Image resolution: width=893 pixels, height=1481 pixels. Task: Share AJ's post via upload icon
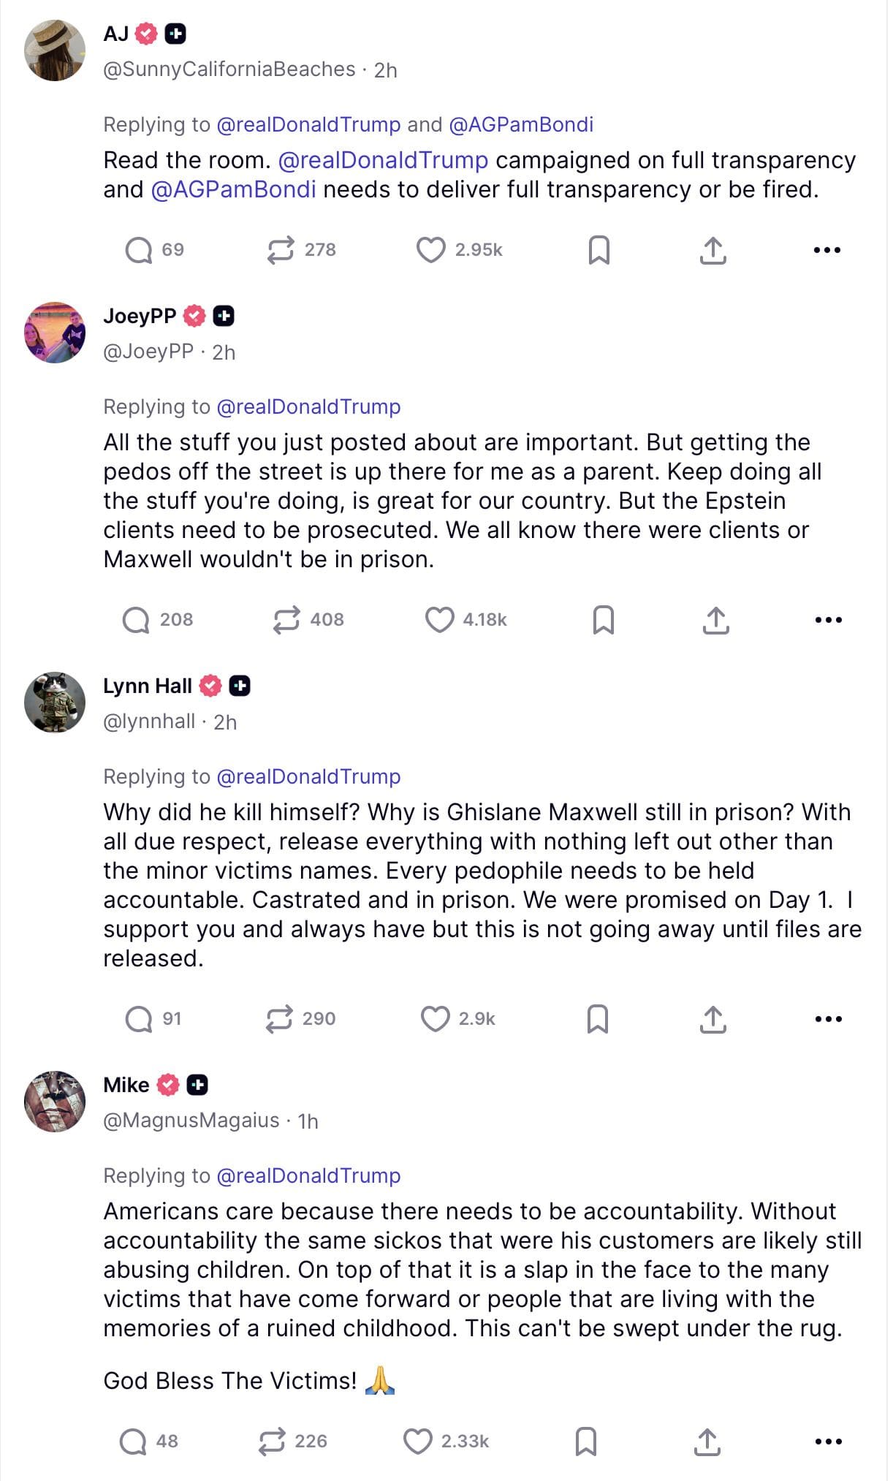click(x=712, y=250)
